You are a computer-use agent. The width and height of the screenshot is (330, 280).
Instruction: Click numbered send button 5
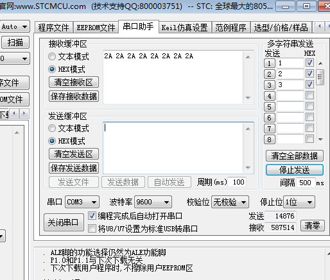270,106
